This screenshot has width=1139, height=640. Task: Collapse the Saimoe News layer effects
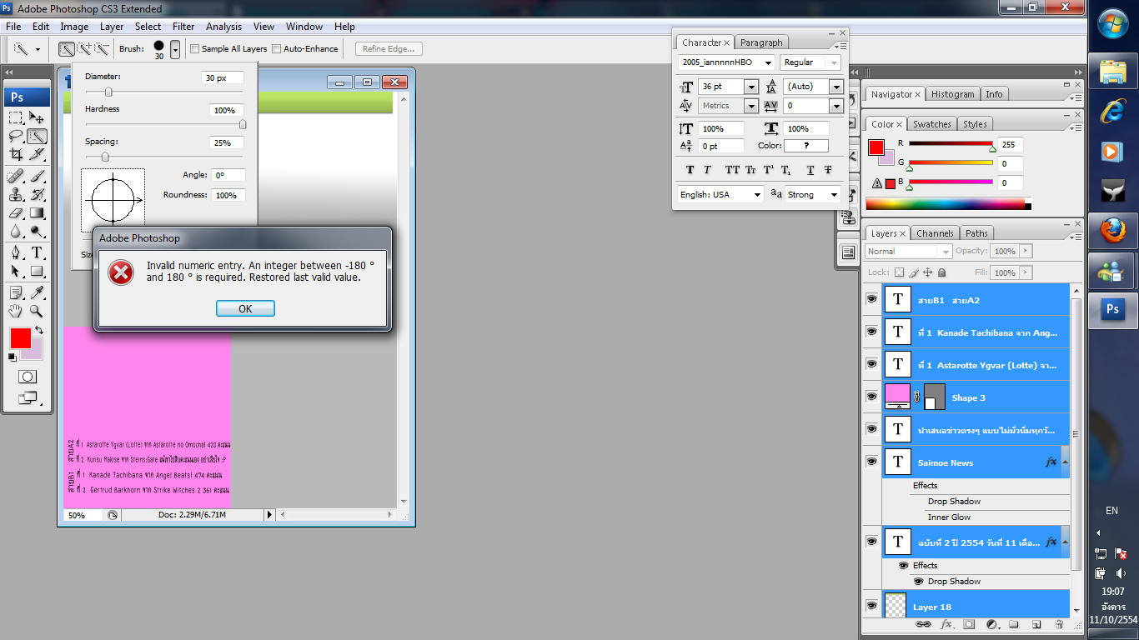click(1065, 462)
